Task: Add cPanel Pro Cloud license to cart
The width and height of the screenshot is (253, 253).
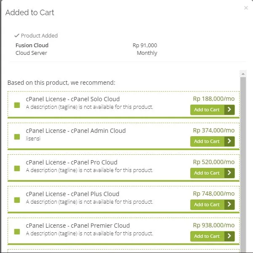Action: point(212,173)
